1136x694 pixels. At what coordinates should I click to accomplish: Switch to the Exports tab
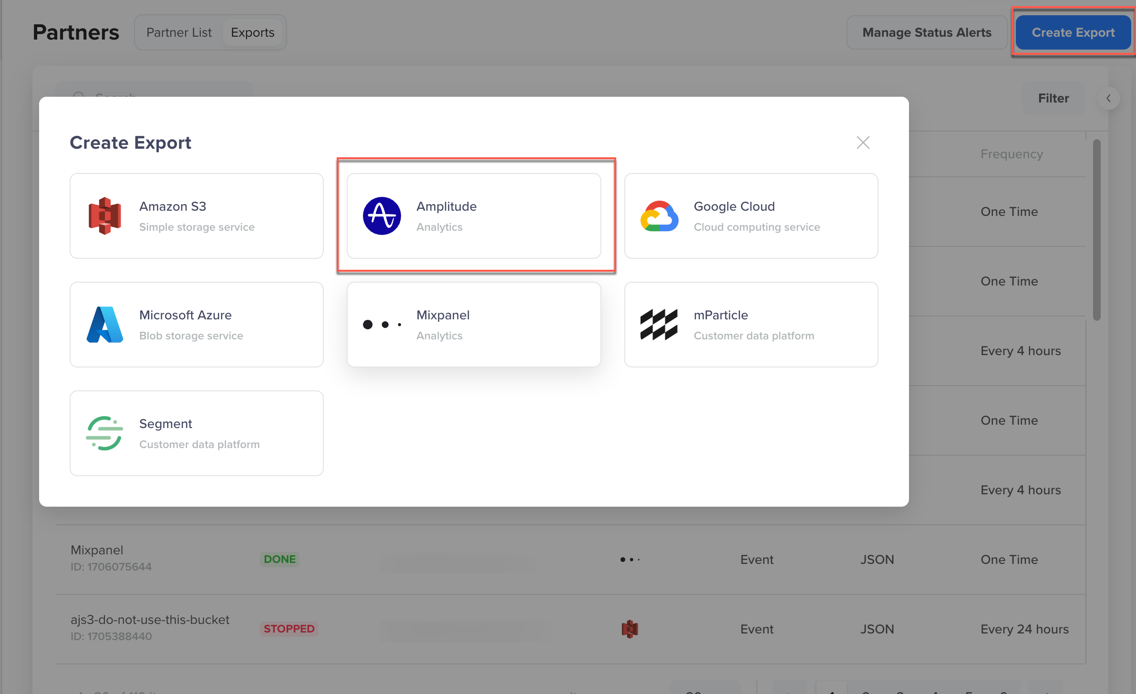(252, 32)
